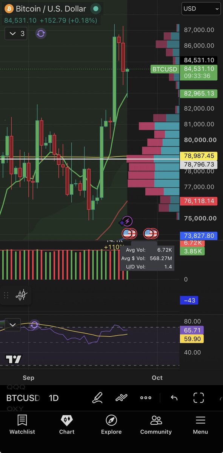This screenshot has width=223, height=453.
Task: Undo with the back arrow icon
Action: (174, 398)
